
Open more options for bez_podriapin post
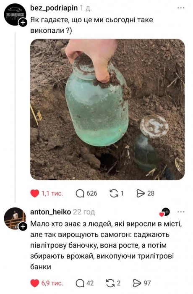point(181,8)
